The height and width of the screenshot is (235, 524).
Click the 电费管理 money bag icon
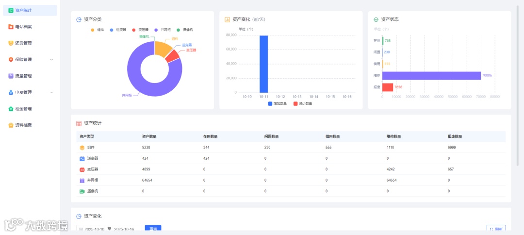click(x=11, y=92)
